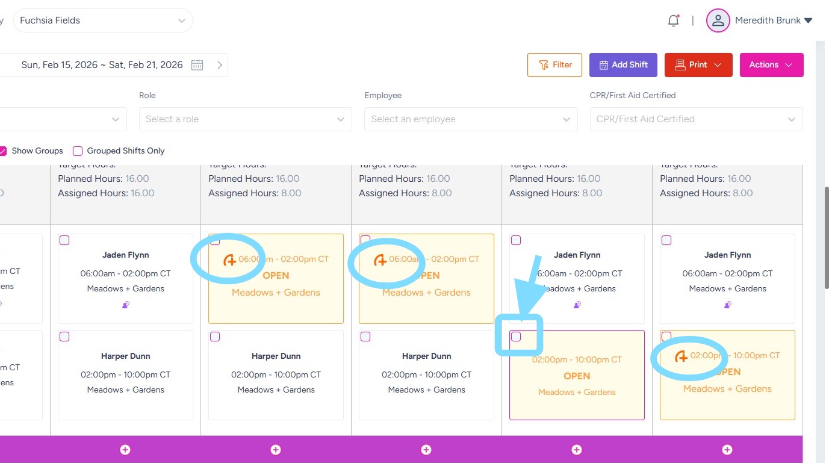
Task: Toggle the Show Groups checkbox
Action: [x=3, y=151]
